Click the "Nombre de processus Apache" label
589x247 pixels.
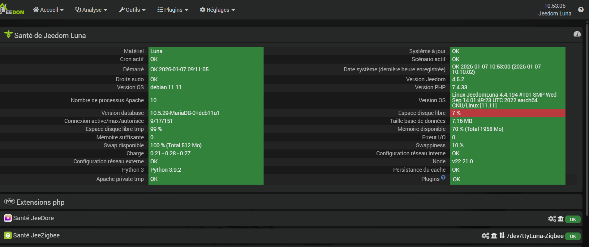click(107, 100)
